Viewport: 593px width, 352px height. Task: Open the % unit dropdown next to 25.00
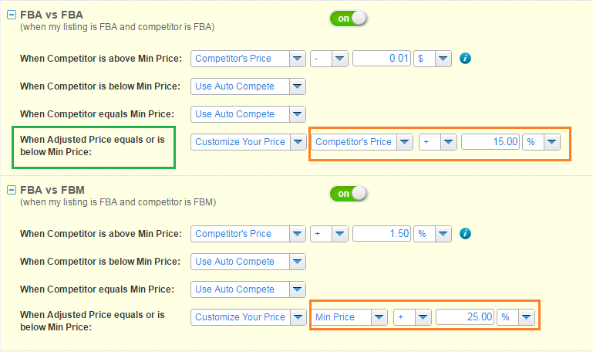coord(526,317)
